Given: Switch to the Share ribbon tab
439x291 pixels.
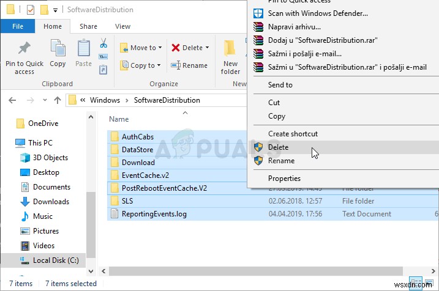Looking at the screenshot, I should pos(88,26).
